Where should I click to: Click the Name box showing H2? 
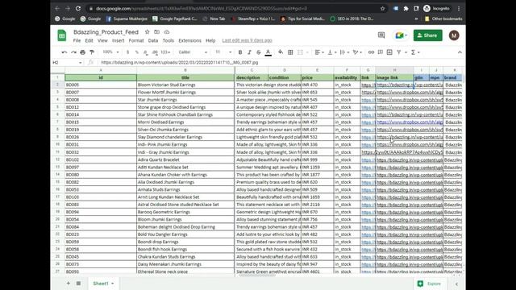[67, 63]
